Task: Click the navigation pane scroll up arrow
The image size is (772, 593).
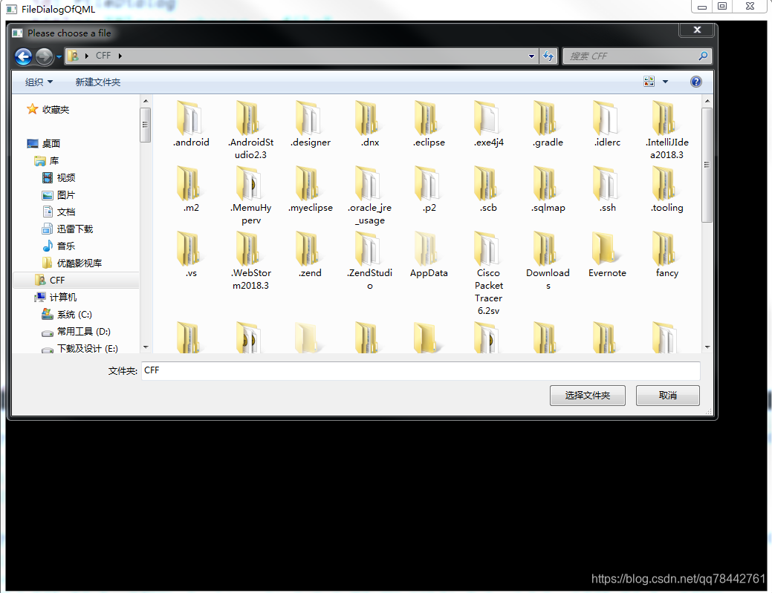Action: (x=145, y=101)
